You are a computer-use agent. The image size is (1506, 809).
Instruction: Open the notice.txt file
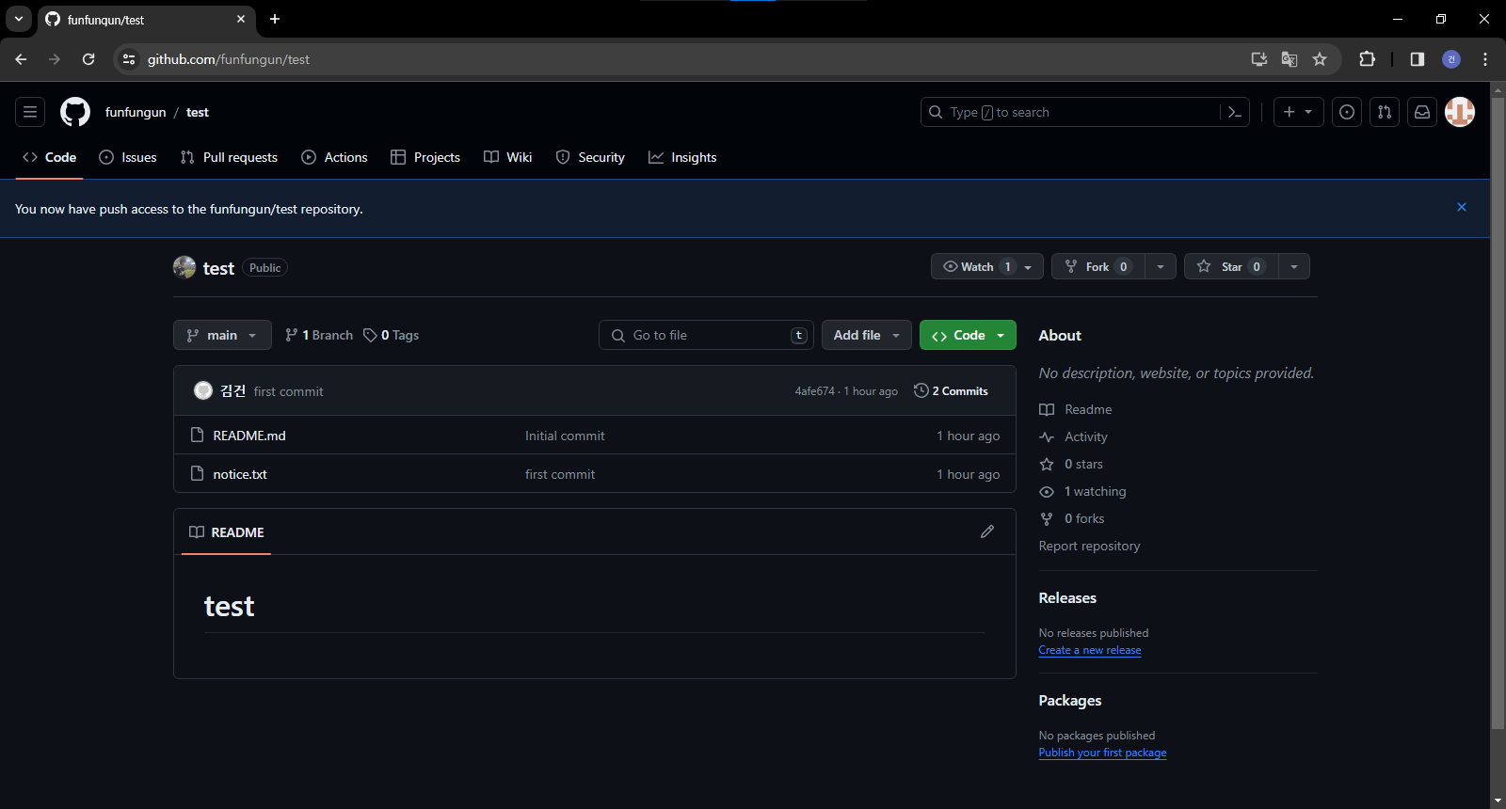(240, 474)
